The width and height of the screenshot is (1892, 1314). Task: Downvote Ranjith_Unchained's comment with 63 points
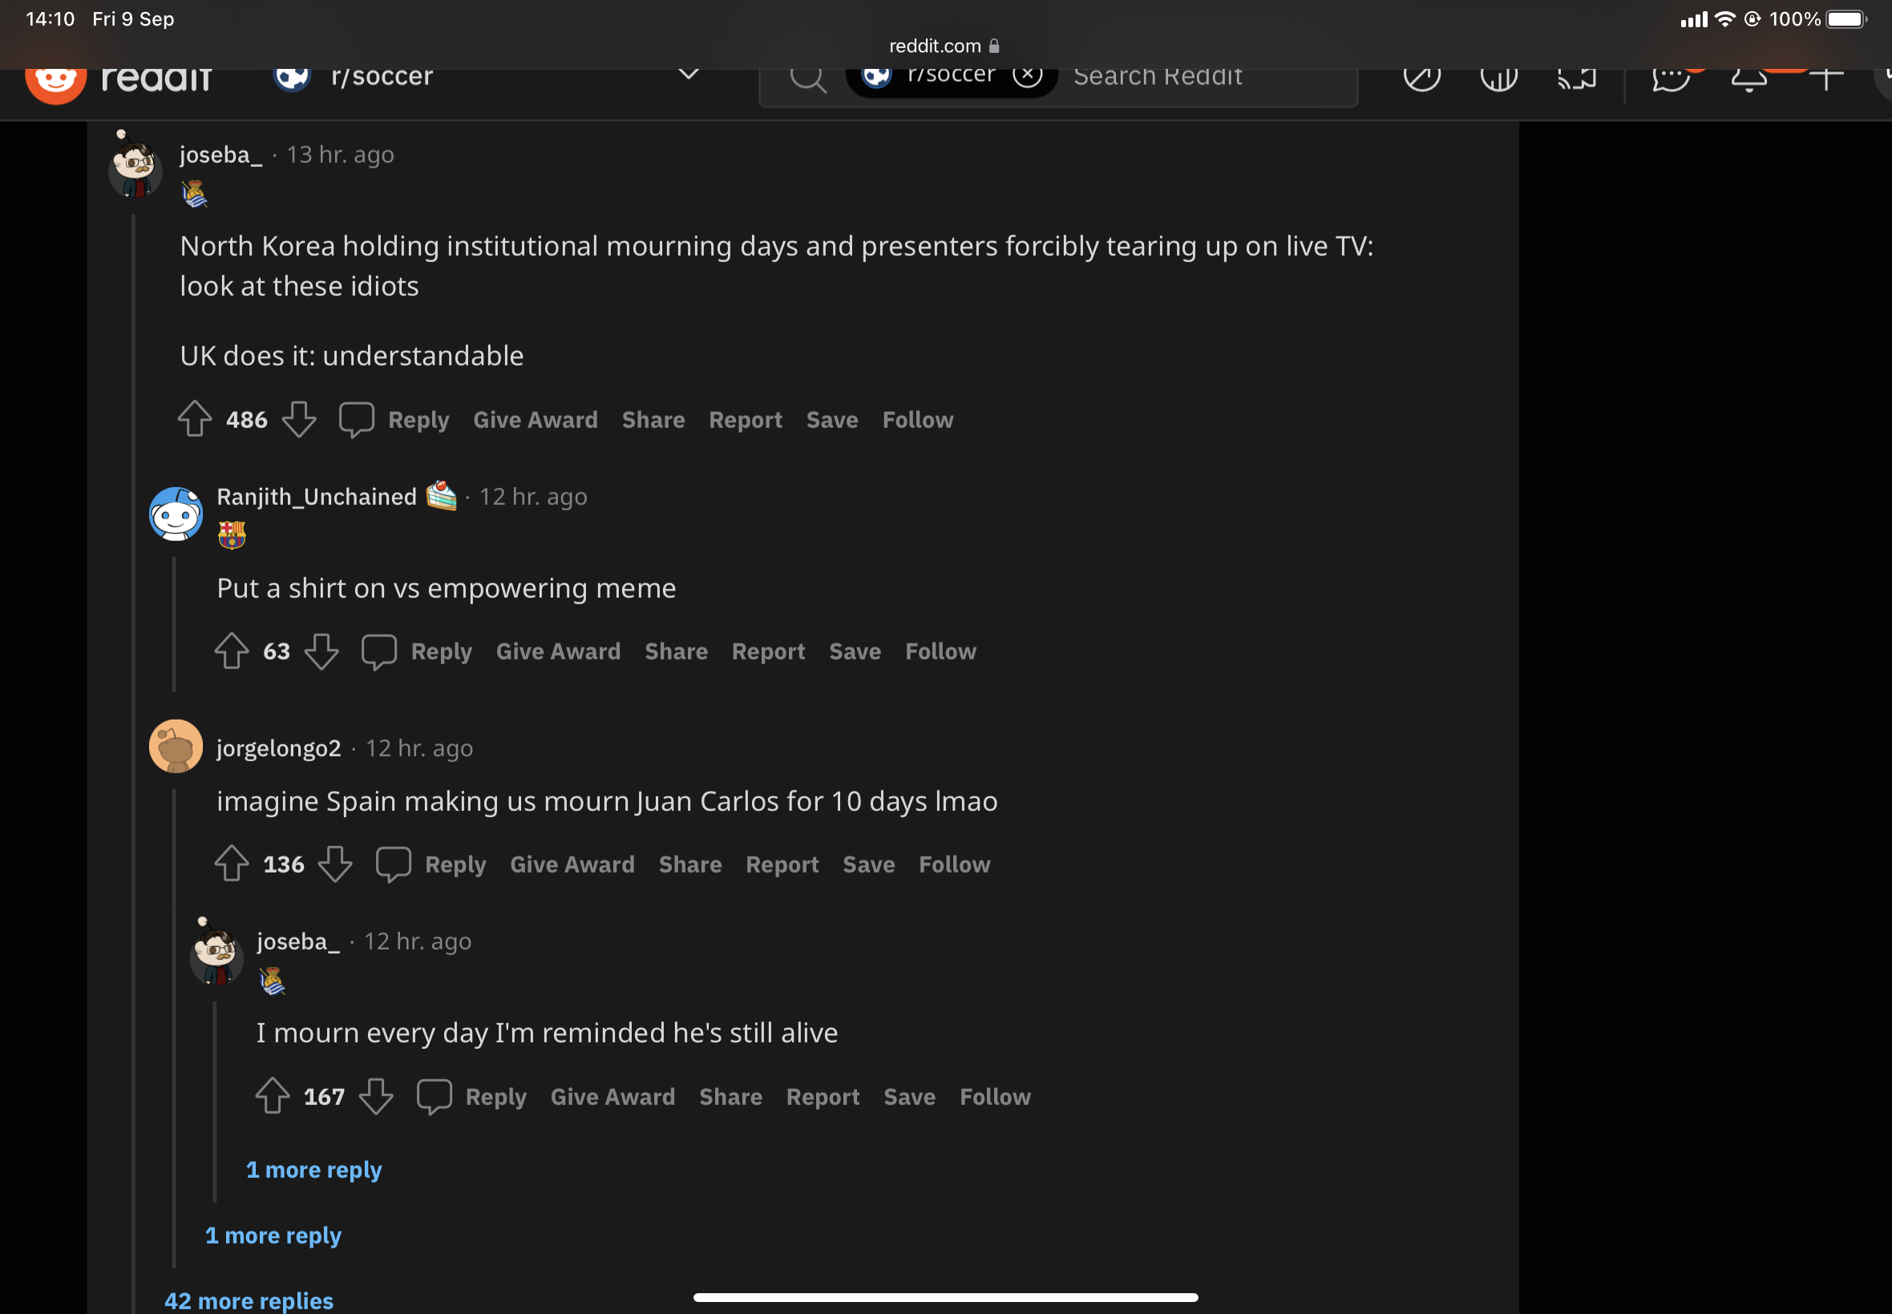[x=321, y=651]
